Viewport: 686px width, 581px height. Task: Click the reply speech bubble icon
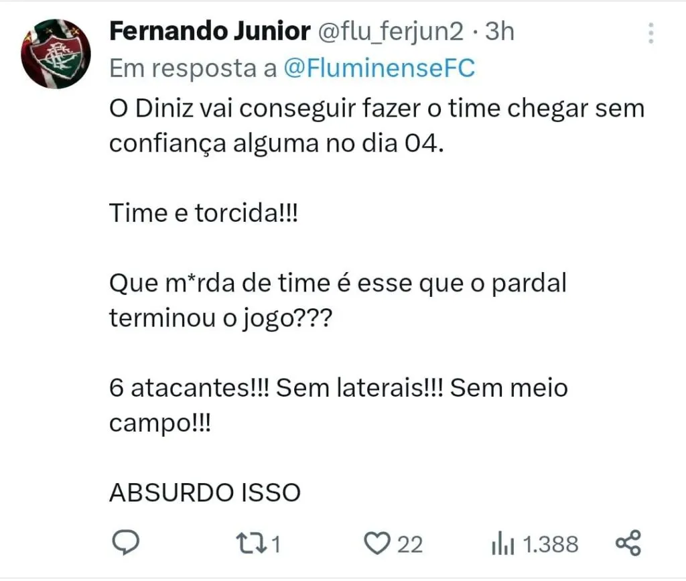[124, 542]
